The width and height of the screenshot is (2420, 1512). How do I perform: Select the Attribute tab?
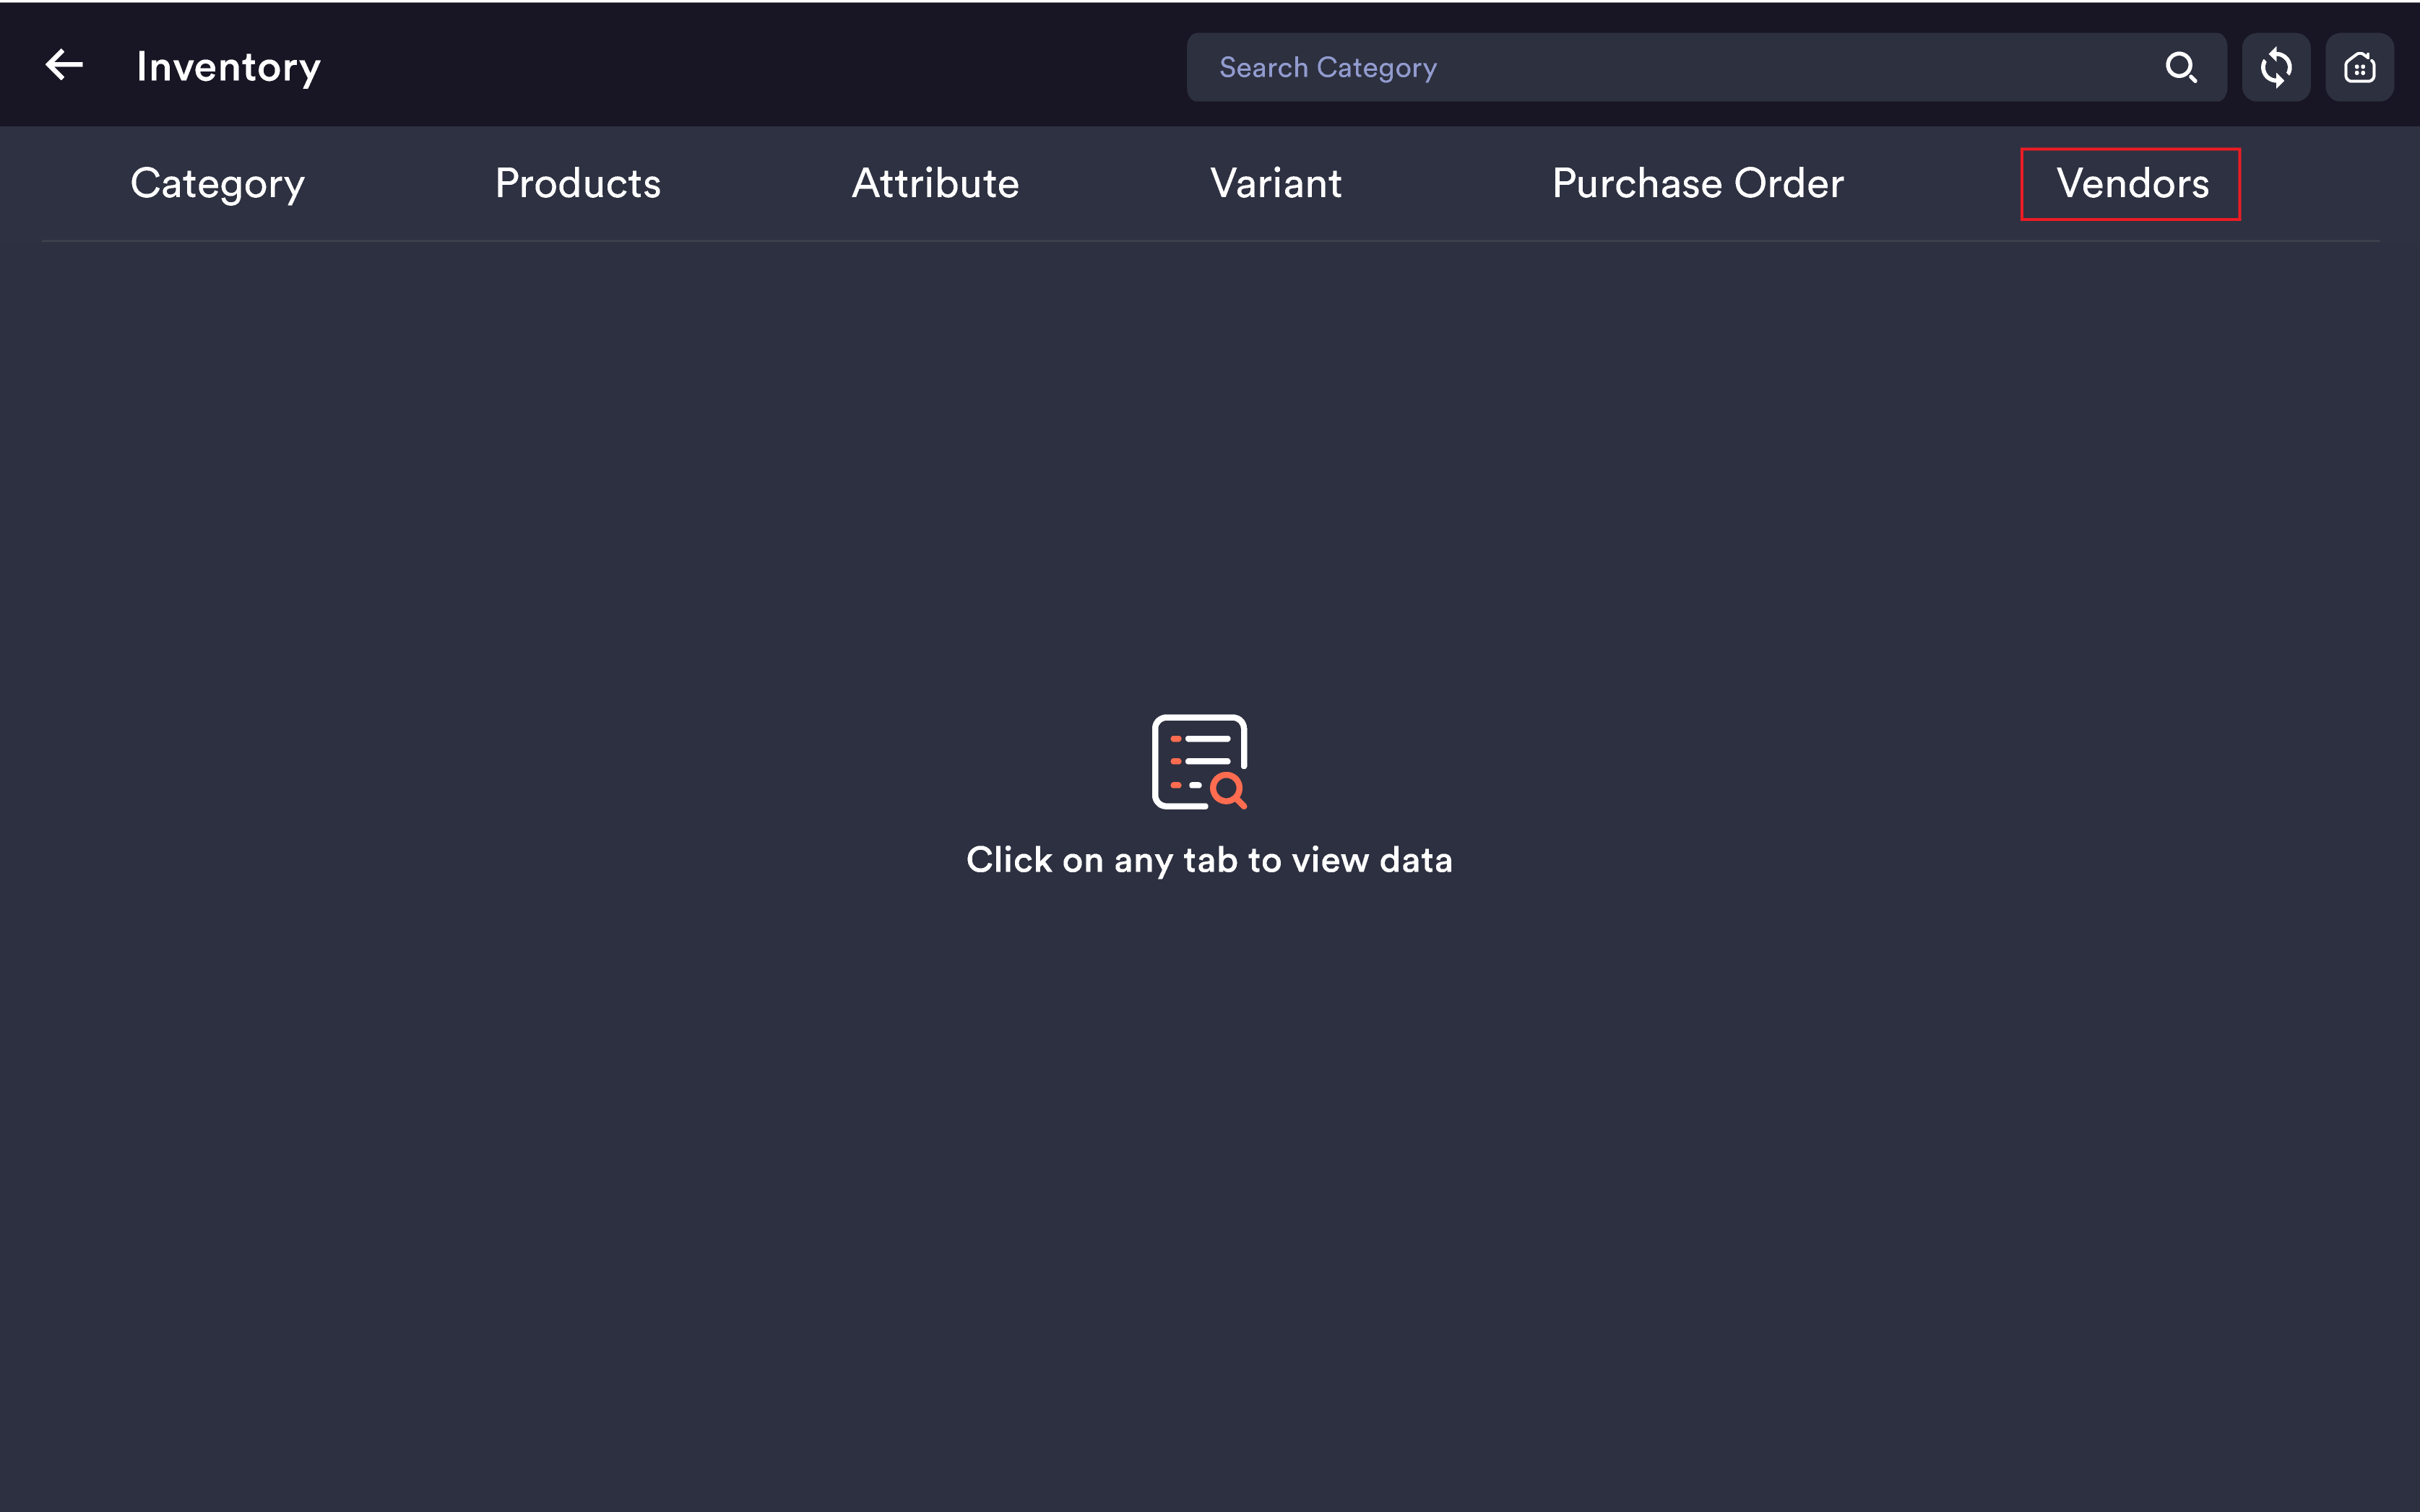[935, 184]
